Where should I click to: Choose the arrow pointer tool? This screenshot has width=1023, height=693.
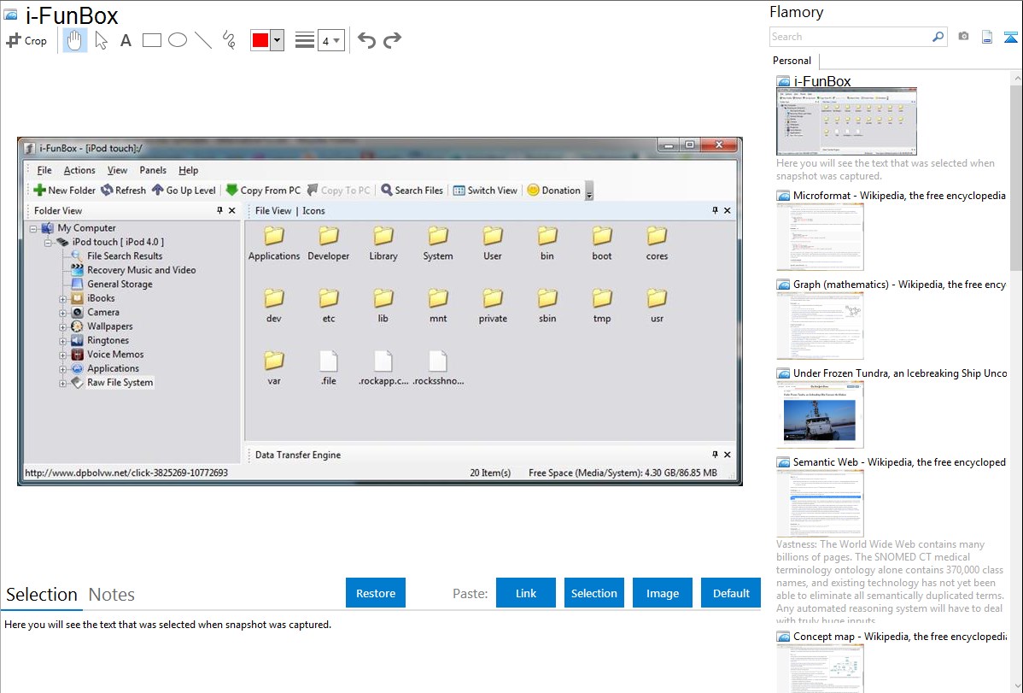click(101, 40)
